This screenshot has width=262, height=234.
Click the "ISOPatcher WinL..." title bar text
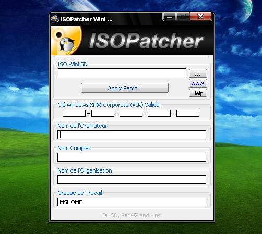click(87, 19)
